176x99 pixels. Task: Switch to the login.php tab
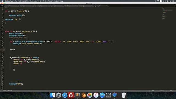click(x=26, y=6)
